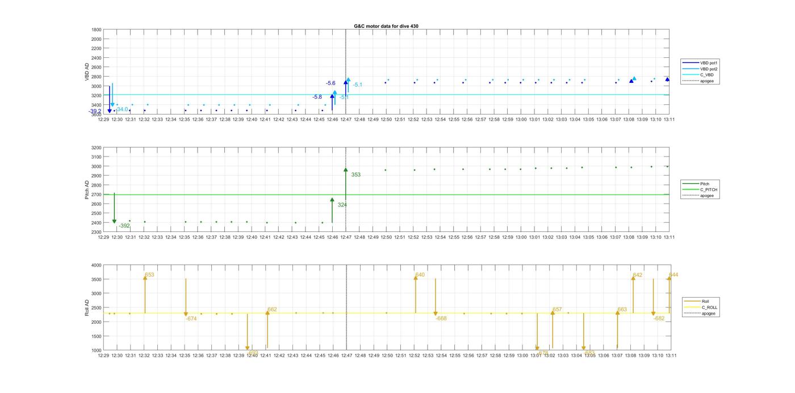Click the '-674' roll data label
Image resolution: width=795 pixels, height=393 pixels.
coord(191,319)
